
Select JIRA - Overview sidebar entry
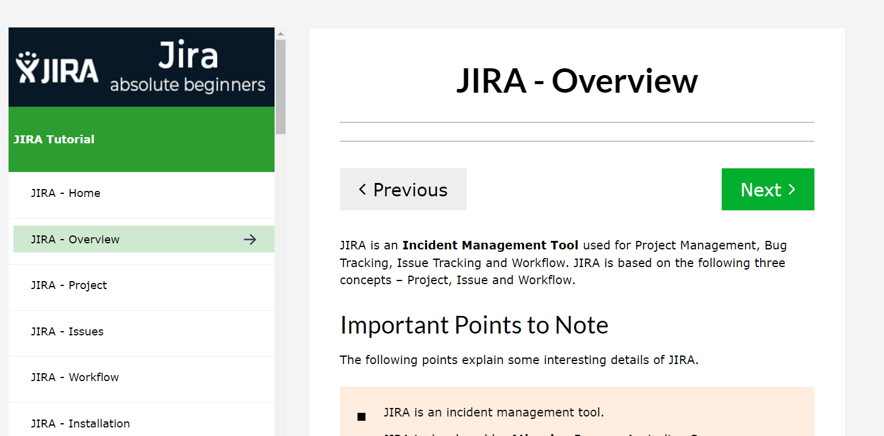(144, 239)
